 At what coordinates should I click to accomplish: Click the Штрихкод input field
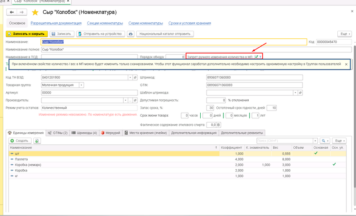coord(255,77)
